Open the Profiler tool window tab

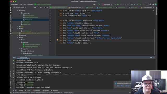coord(46,90)
